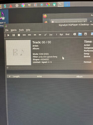Open a new tab in Firefox
The height and width of the screenshot is (125, 93).
coord(91,21)
